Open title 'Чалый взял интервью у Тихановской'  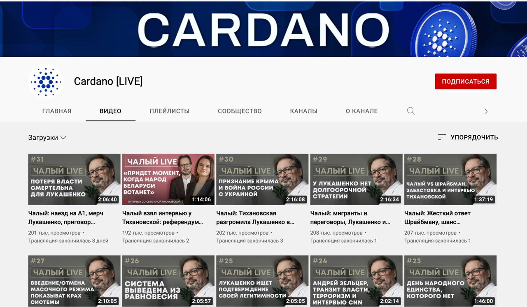pos(163,217)
